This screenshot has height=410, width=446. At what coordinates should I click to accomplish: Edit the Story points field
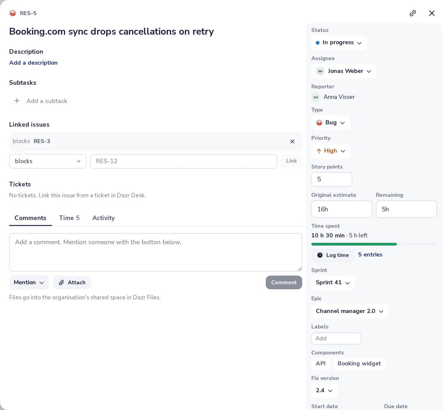point(332,179)
